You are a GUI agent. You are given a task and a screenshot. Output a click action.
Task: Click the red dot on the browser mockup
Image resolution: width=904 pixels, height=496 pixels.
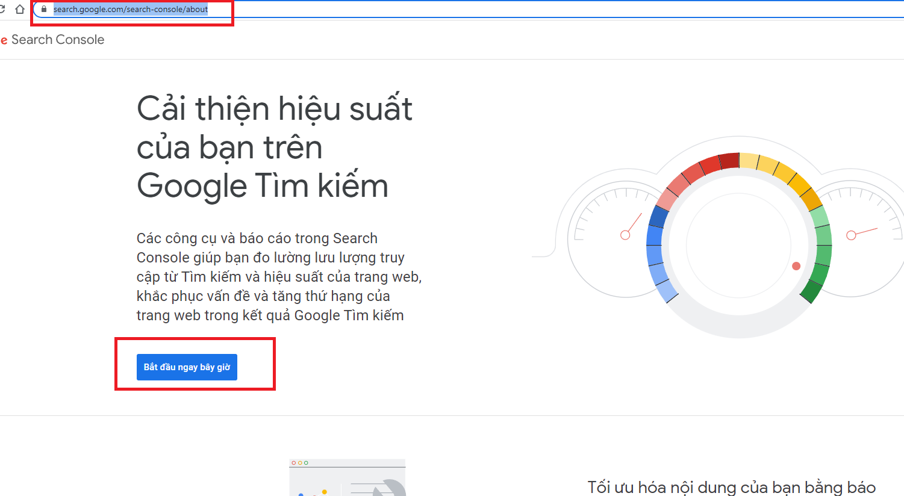point(294,463)
